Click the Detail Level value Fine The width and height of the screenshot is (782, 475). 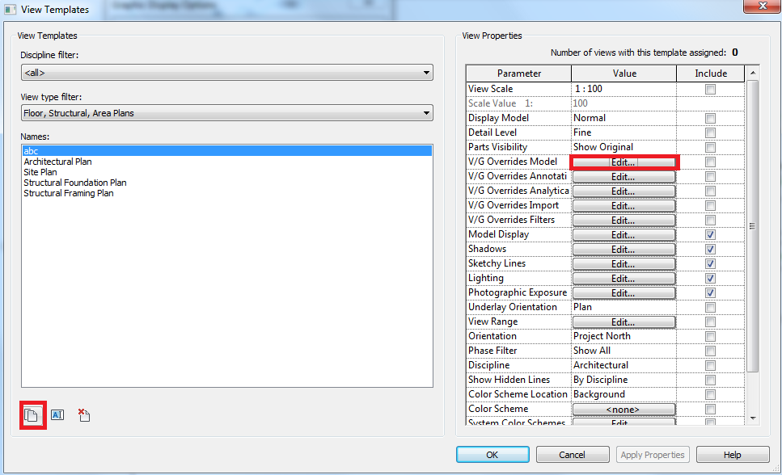click(x=582, y=132)
